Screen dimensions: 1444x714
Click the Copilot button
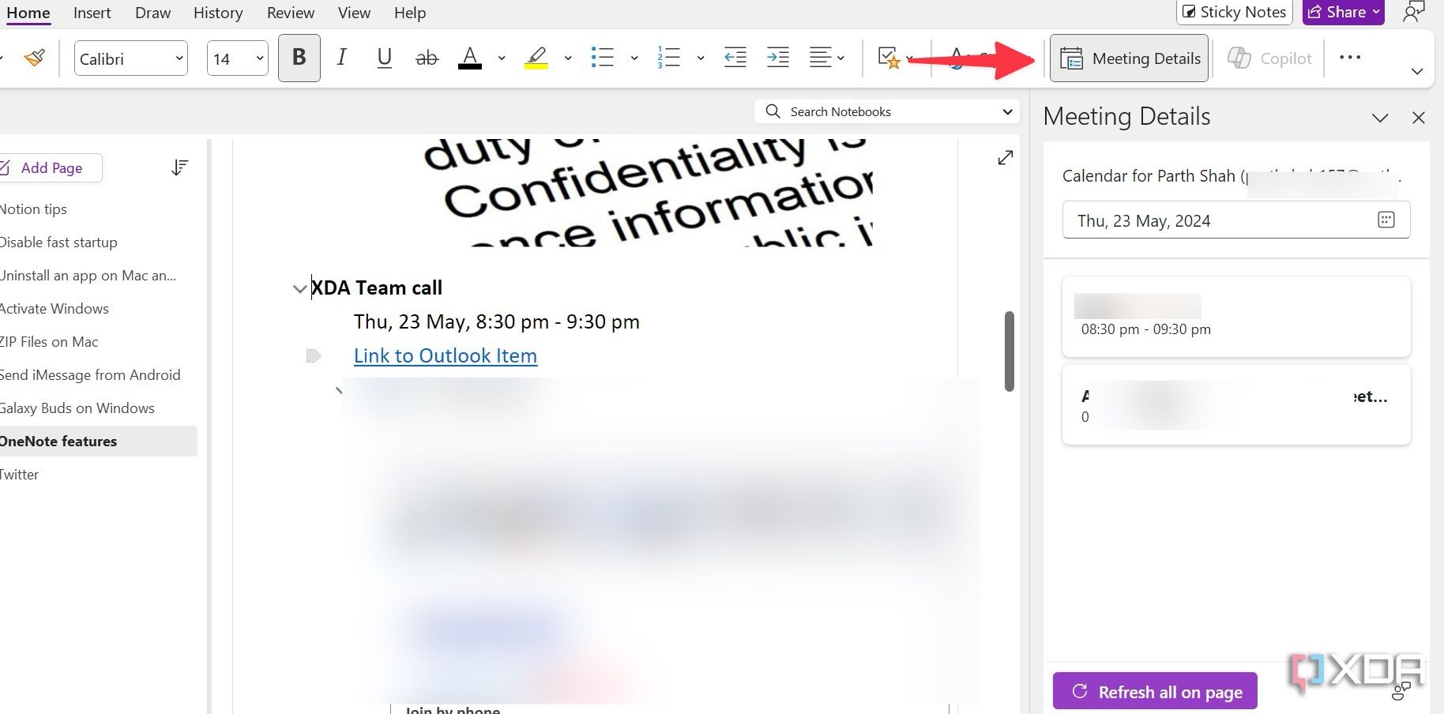coord(1269,58)
